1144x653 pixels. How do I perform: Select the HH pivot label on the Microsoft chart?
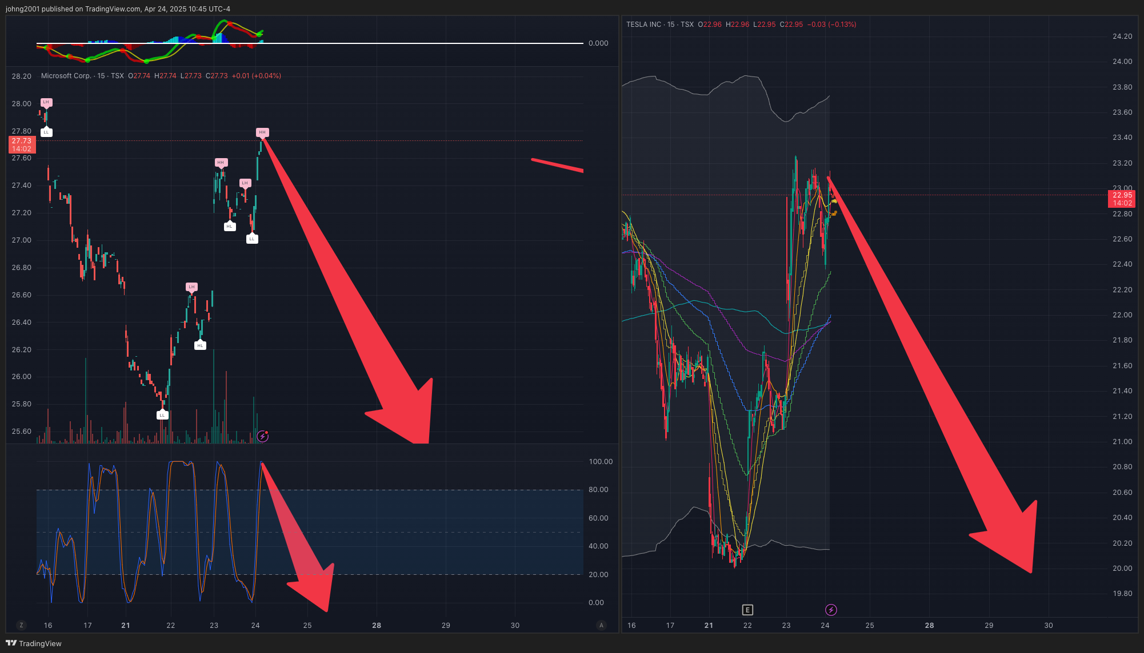pos(262,132)
